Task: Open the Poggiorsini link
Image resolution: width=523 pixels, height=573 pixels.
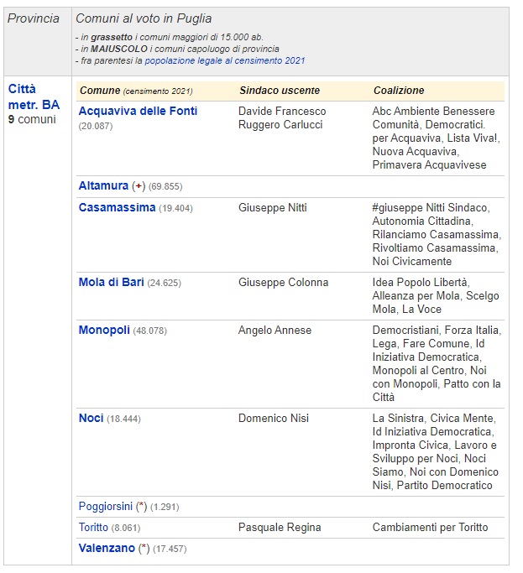Action: tap(106, 507)
